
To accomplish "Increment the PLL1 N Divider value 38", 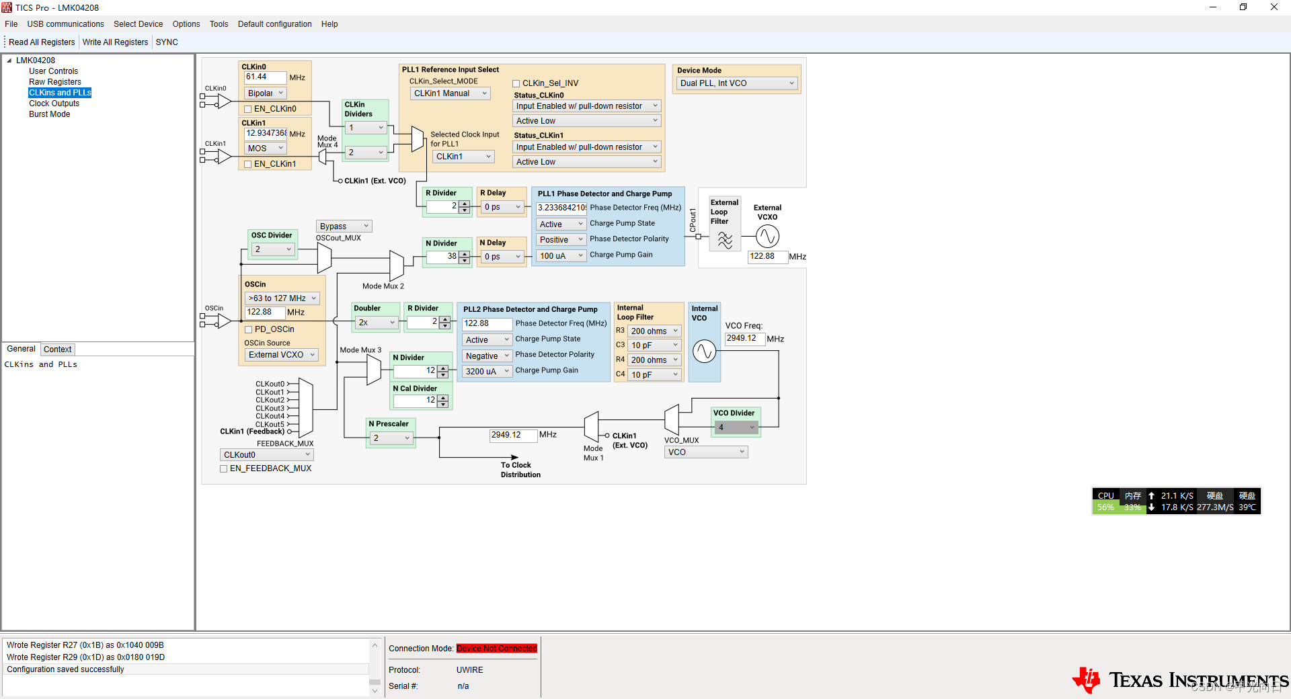I will click(465, 253).
